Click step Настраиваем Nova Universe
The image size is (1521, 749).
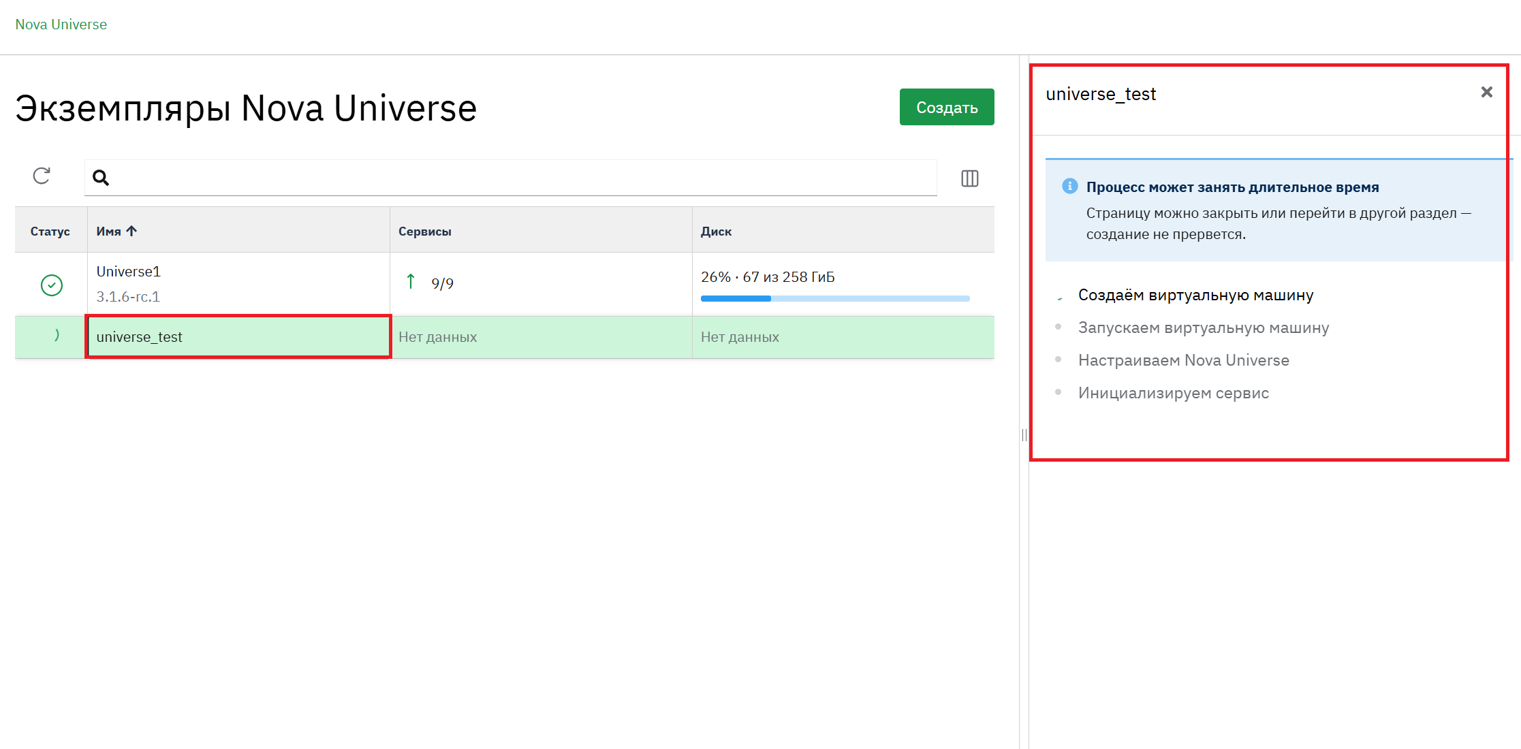(x=1183, y=361)
